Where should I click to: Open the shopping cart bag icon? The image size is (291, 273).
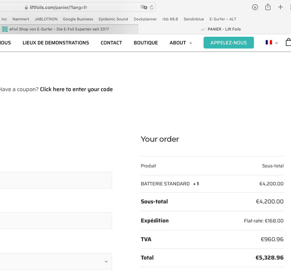point(288,42)
